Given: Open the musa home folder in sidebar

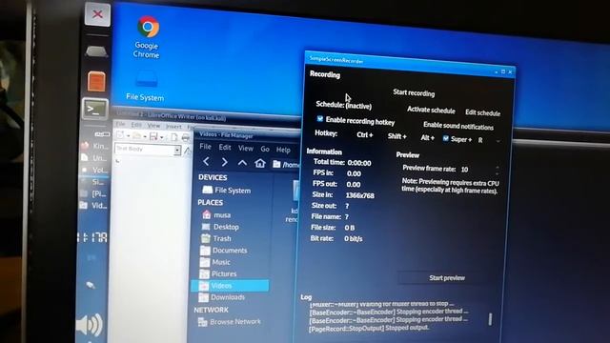Looking at the screenshot, I should click(216, 214).
